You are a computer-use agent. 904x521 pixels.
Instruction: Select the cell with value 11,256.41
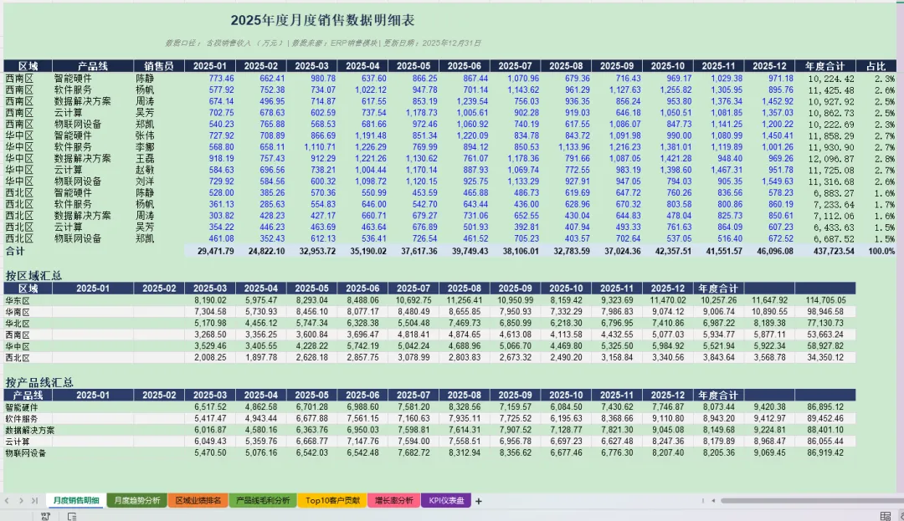464,300
